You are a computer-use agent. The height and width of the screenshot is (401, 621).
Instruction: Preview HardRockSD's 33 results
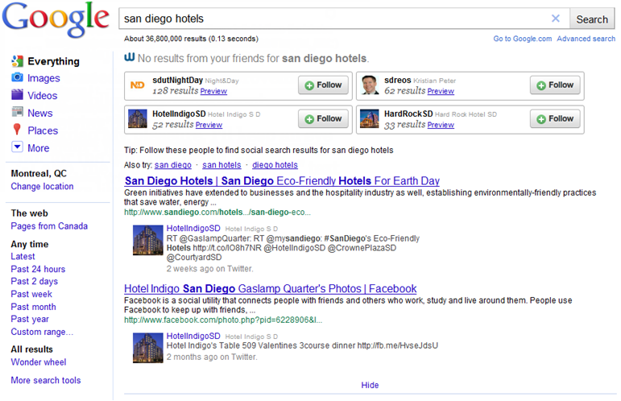441,125
